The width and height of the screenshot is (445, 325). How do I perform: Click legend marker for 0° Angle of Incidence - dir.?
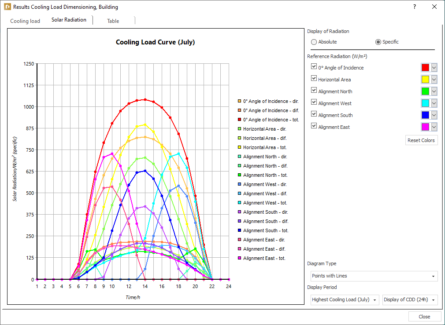click(x=239, y=101)
